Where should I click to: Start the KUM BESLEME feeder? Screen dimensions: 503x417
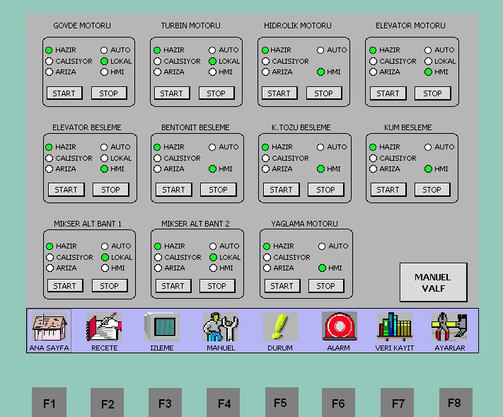pyautogui.click(x=388, y=190)
